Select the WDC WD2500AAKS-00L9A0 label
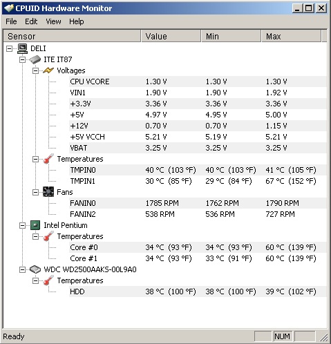 tap(90, 269)
